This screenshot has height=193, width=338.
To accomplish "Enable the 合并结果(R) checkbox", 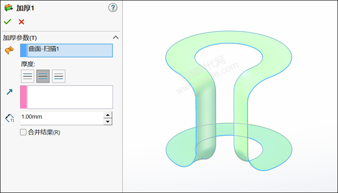I will [23, 132].
